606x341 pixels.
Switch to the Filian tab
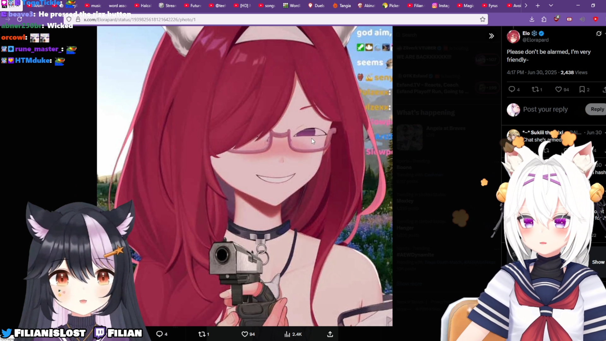pos(416,5)
